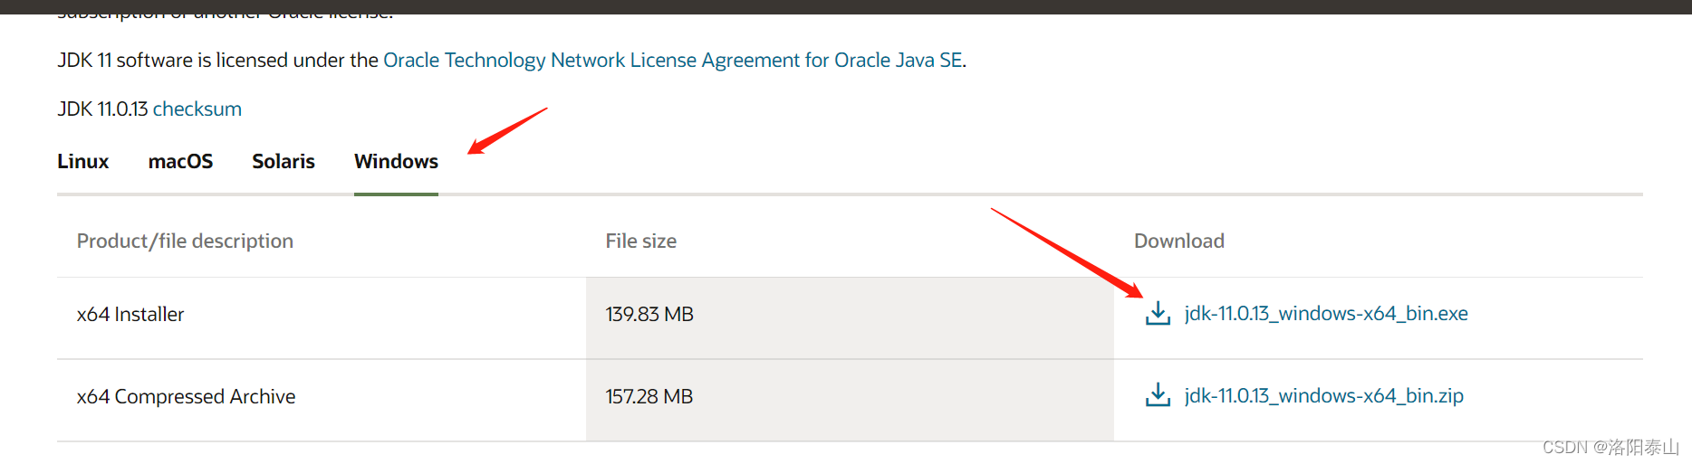
Task: Click the download icon beside the .zip archive
Action: [x=1158, y=396]
